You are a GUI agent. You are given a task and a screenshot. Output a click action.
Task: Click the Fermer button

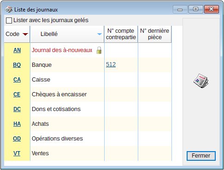tap(201, 156)
